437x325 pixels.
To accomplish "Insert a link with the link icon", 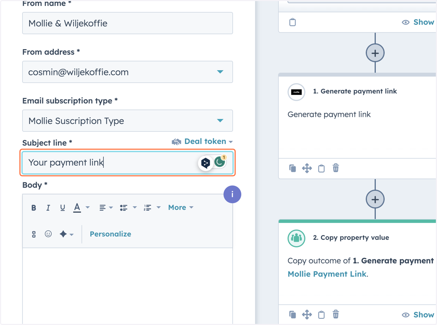I will [x=34, y=234].
